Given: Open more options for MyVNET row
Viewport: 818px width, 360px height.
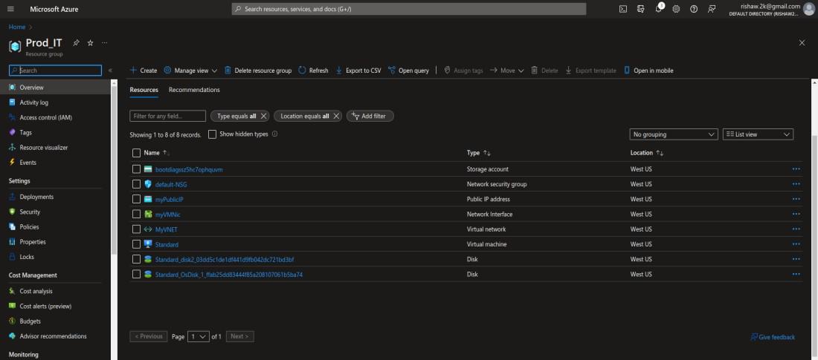Looking at the screenshot, I should (x=796, y=229).
